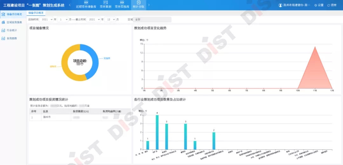Viewport: 343px width, 165px height.
Task: Open 近期项目储备库 module icon
Action: [86, 3]
